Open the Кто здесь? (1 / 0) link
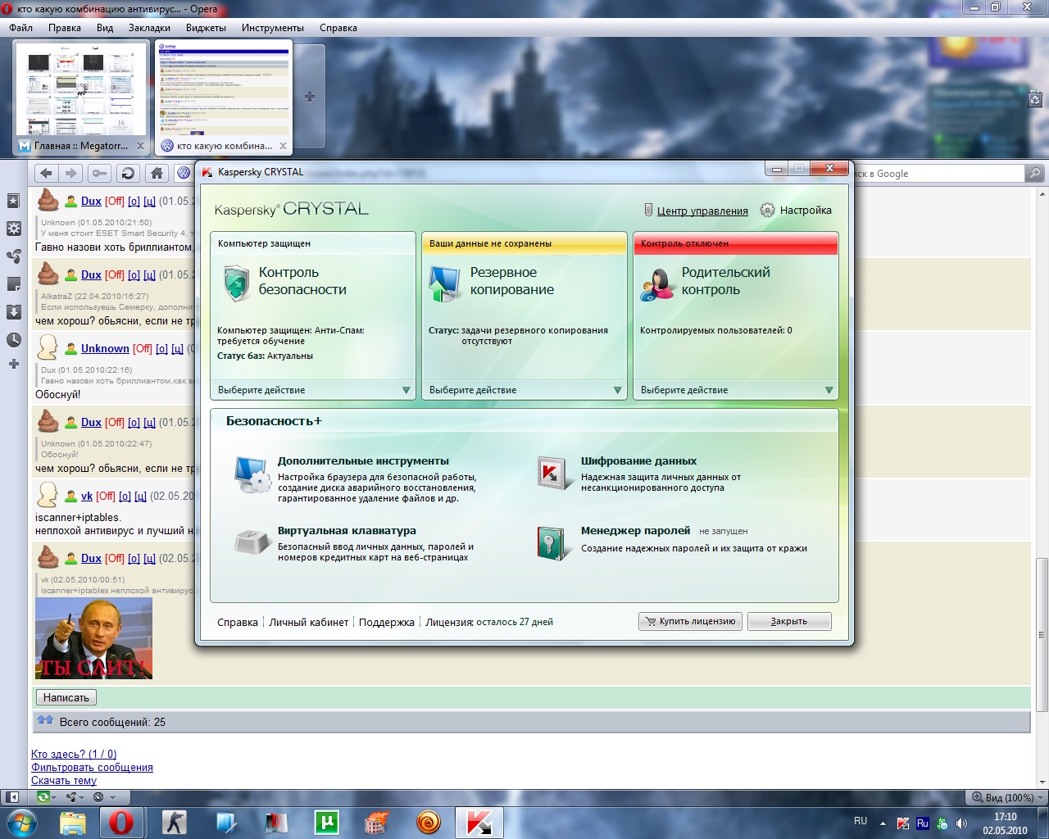 74,754
